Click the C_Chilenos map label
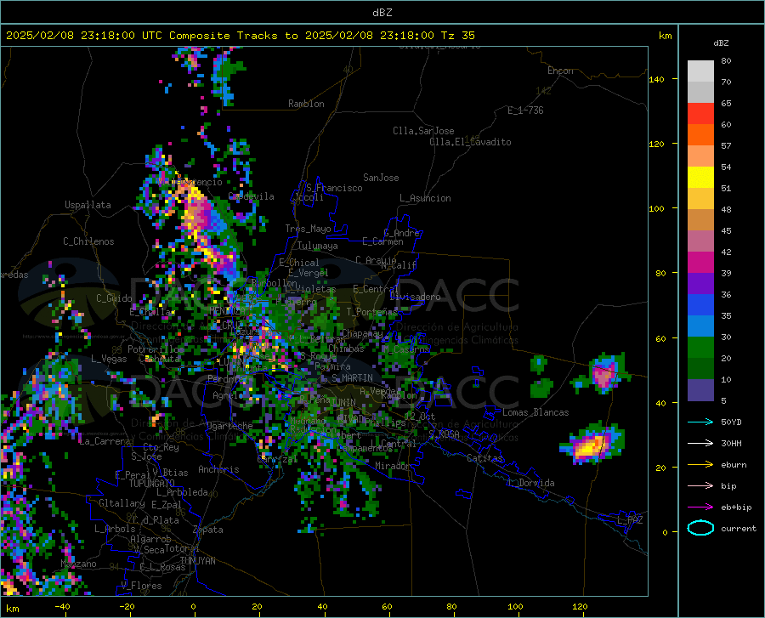This screenshot has width=765, height=618. pyautogui.click(x=88, y=241)
